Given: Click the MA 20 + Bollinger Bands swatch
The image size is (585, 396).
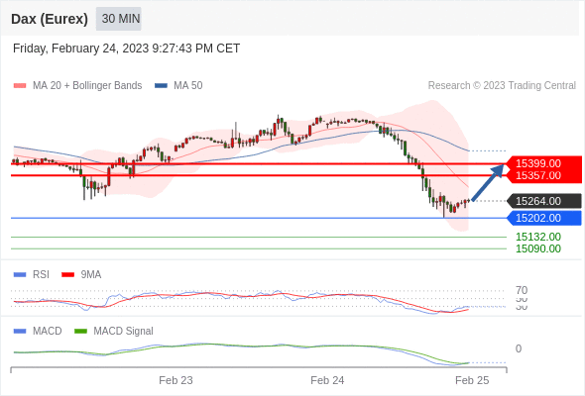Looking at the screenshot, I should click(20, 86).
